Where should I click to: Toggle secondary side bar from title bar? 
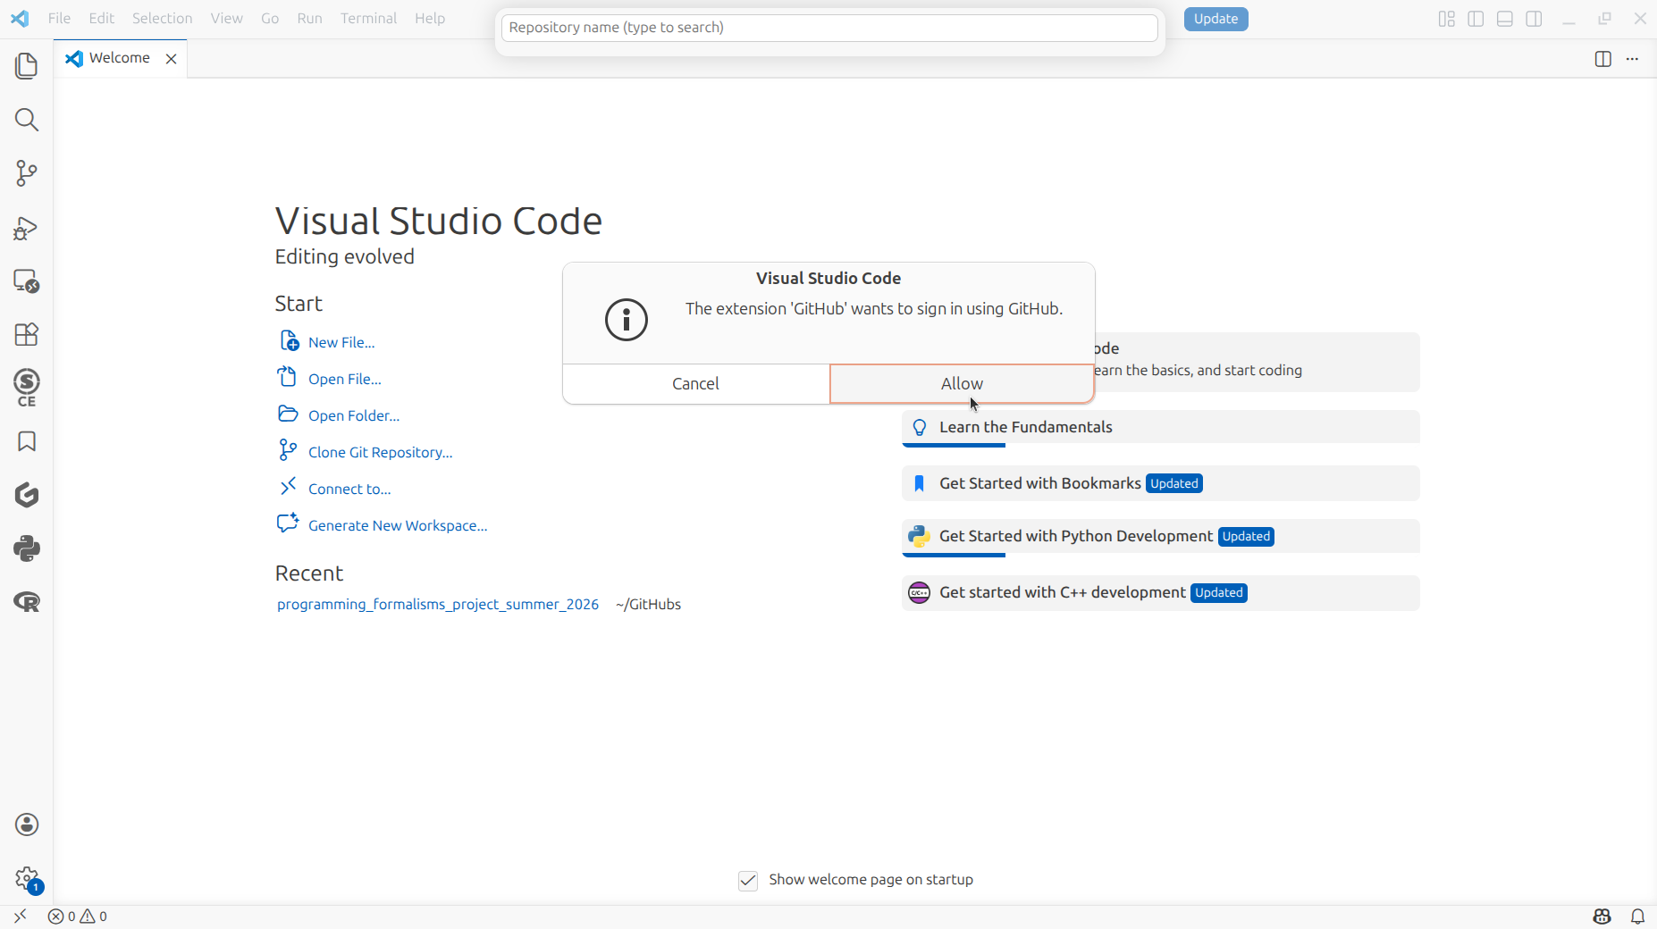point(1534,19)
